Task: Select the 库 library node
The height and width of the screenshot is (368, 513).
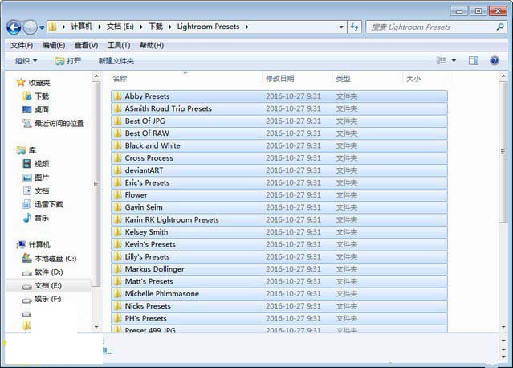Action: 26,150
